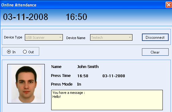Click the Press Time label
Image resolution: width=172 pixels, height=112 pixels.
(x=61, y=76)
